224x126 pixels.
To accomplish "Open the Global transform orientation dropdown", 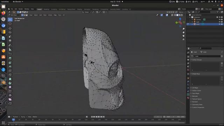I will 86,12.
